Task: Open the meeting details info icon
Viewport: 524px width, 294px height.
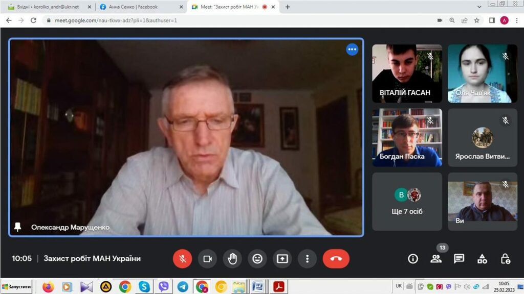Action: pyautogui.click(x=413, y=259)
